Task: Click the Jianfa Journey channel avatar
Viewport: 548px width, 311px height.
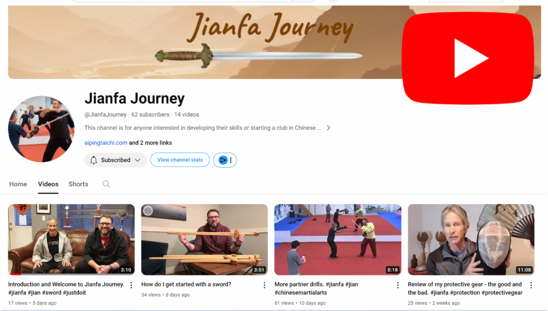Action: (x=41, y=129)
